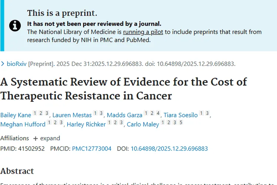Click the plus icon beside expand
This screenshot has height=185, width=277.
tap(35, 138)
